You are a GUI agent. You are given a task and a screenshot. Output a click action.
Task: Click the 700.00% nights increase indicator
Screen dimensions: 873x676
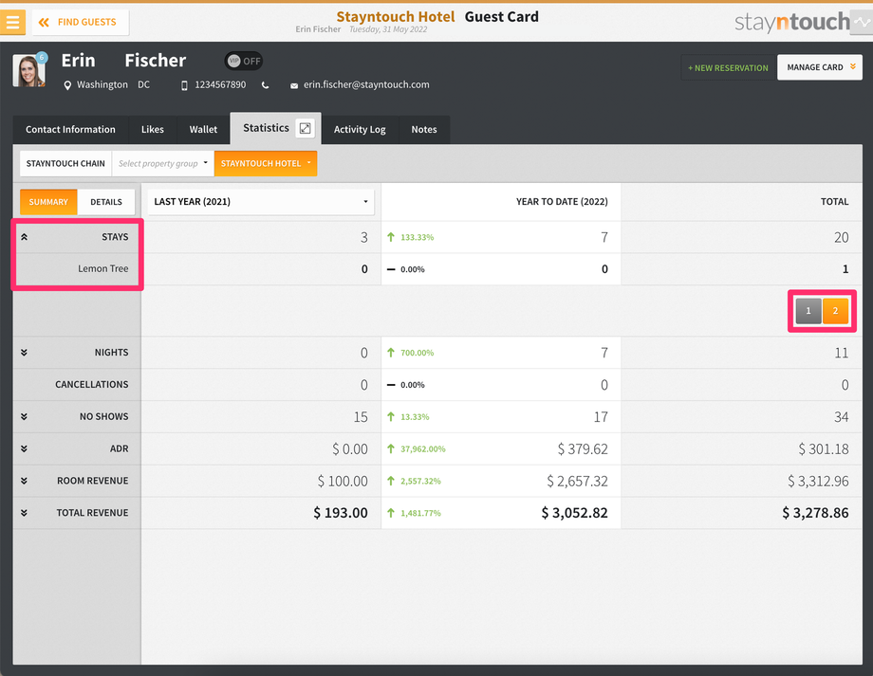(410, 353)
